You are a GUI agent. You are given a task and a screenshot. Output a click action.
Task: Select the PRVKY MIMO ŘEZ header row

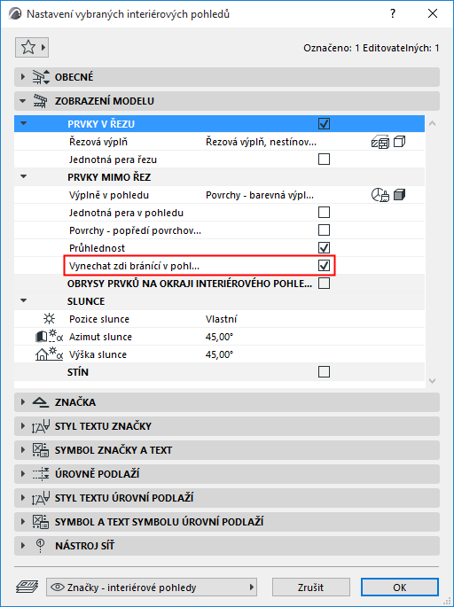click(x=219, y=177)
